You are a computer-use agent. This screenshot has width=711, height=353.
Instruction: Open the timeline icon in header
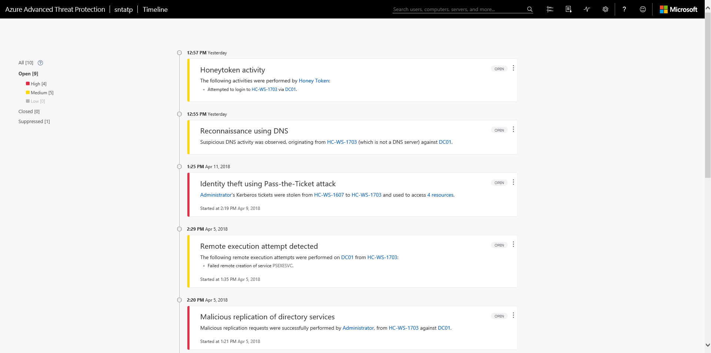point(550,9)
